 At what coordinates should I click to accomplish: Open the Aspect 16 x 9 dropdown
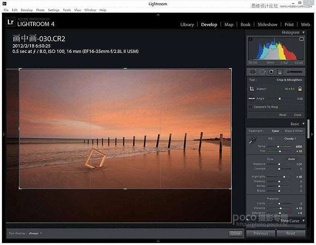point(290,89)
